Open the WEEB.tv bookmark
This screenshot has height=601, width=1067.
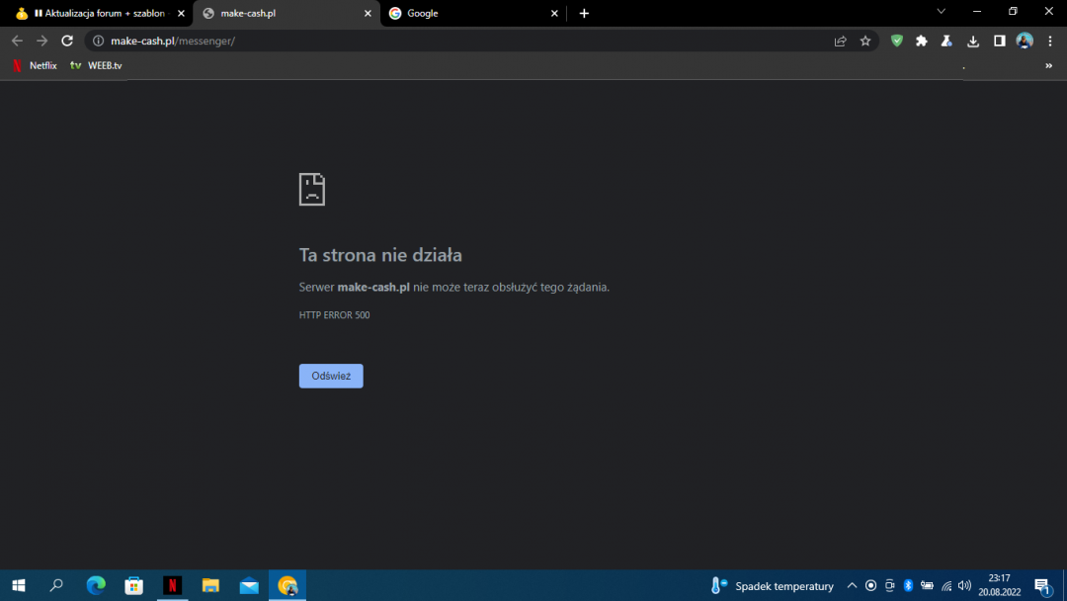pyautogui.click(x=96, y=65)
